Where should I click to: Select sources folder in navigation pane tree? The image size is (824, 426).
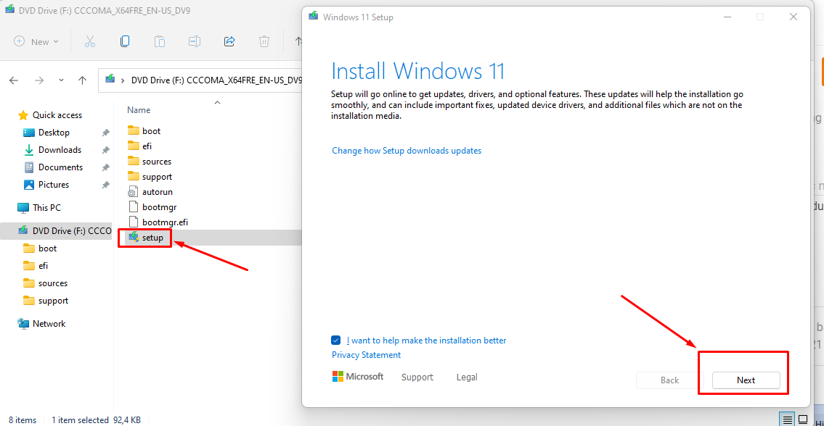pos(52,283)
